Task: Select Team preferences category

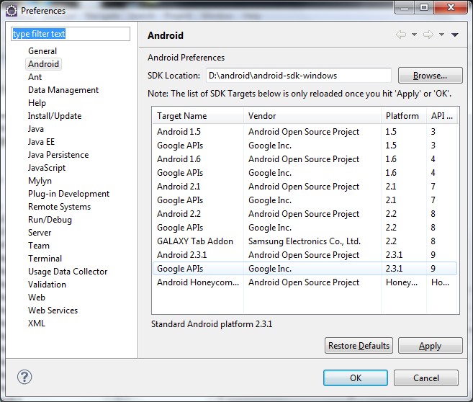Action: [x=39, y=246]
